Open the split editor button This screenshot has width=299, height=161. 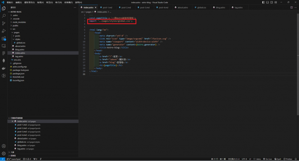click(292, 7)
